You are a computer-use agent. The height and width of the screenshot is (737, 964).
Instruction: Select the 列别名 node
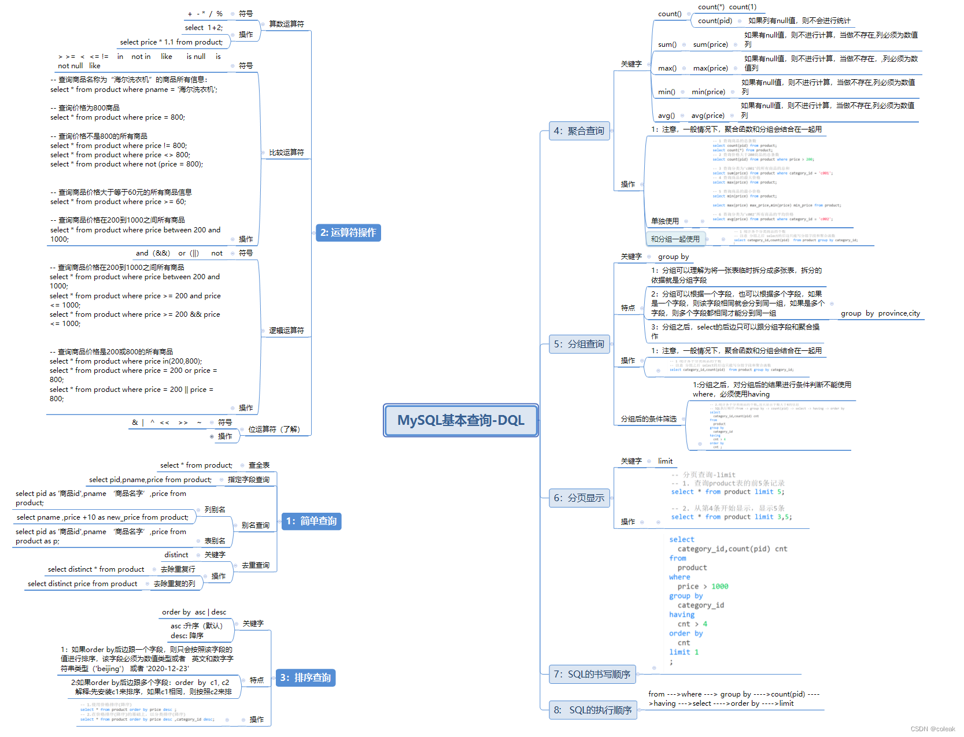pyautogui.click(x=215, y=510)
